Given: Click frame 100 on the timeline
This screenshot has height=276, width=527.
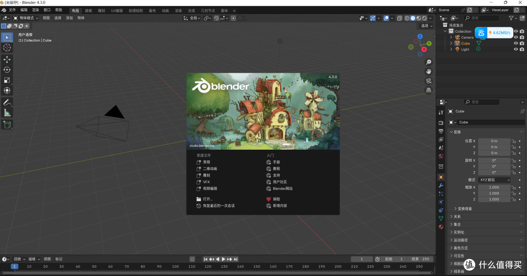Looking at the screenshot, I should (x=175, y=267).
